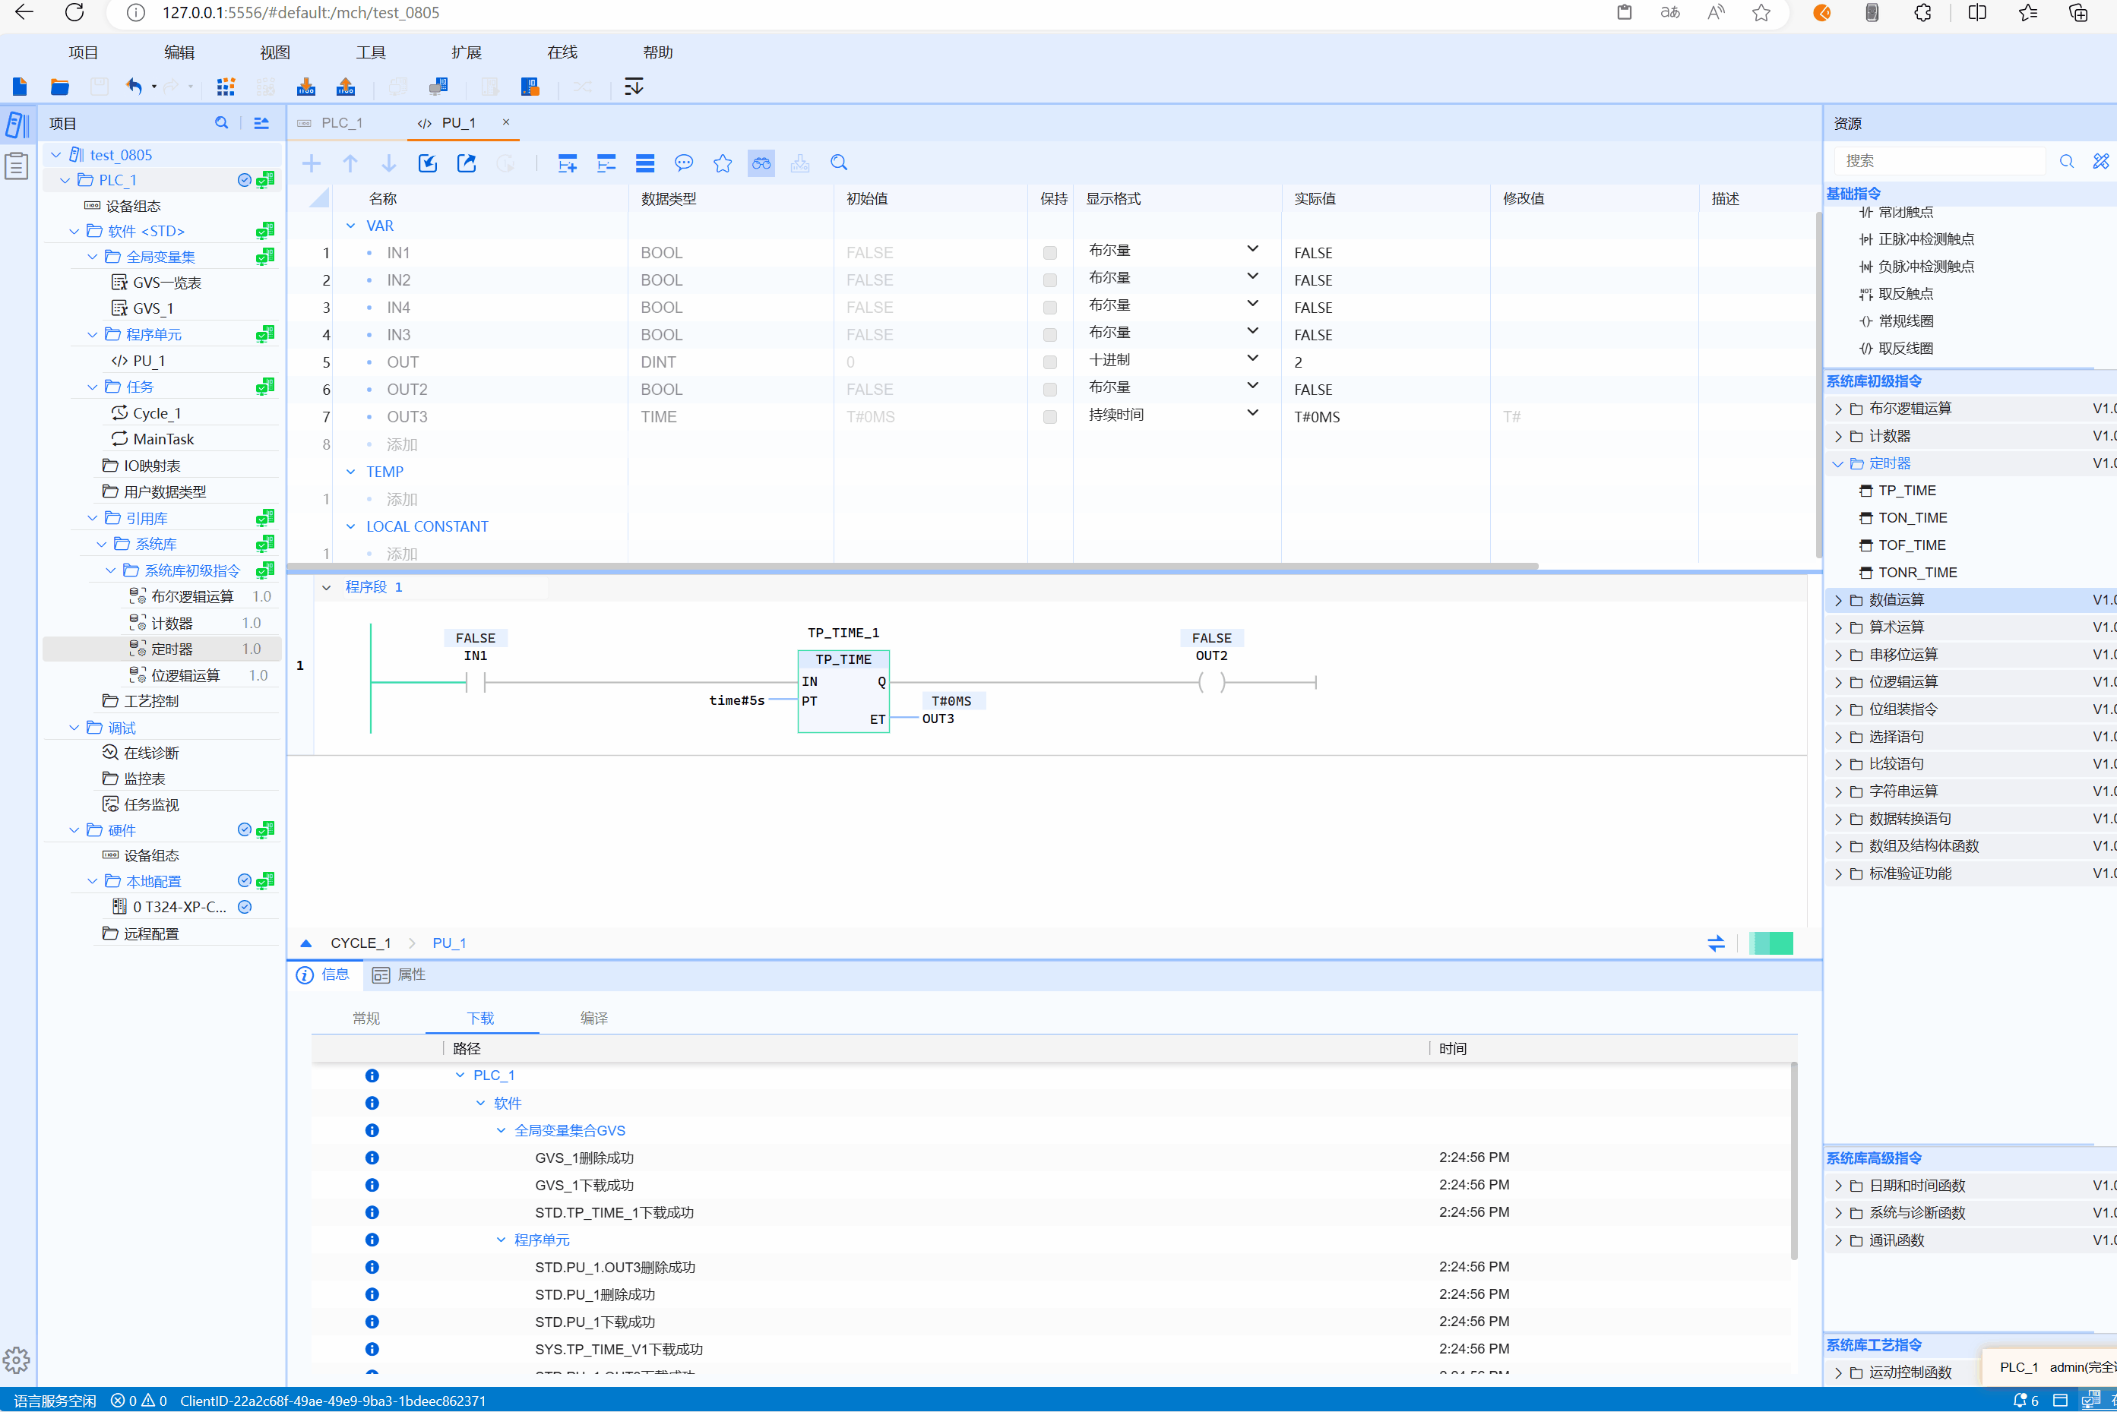Viewport: 2117px width, 1412px height.
Task: Click the upload from PLC icon
Action: click(x=346, y=87)
